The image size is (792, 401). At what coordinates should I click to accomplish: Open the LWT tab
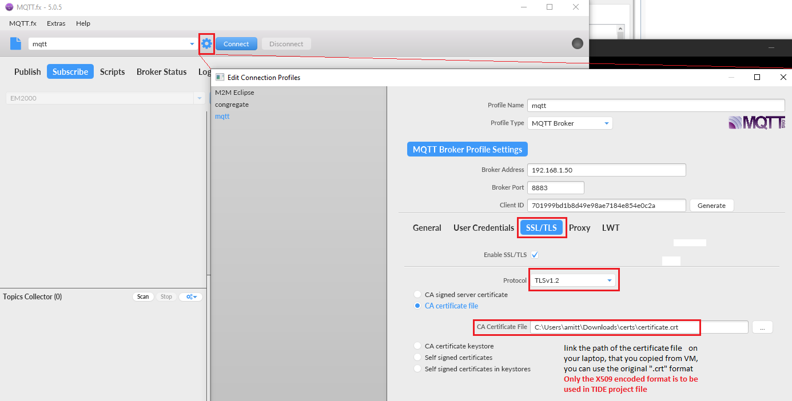pos(611,227)
